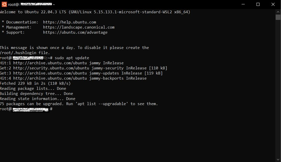281x162 pixels.
Task: Click the https://help.ubuntu.com documentation link
Action: [70, 22]
